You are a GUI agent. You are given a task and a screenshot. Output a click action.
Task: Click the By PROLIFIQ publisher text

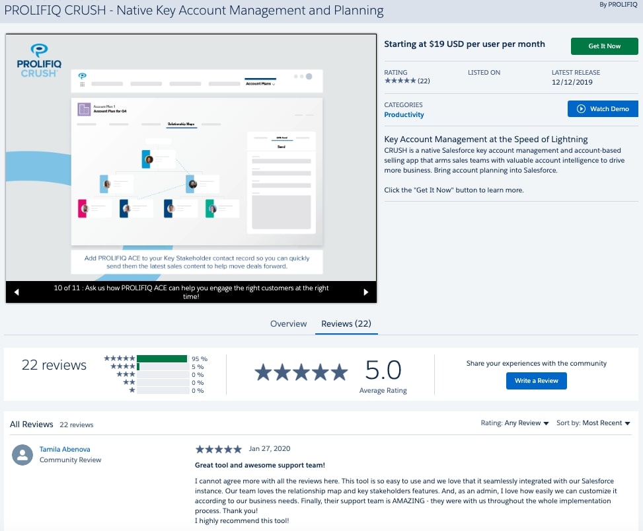click(x=619, y=5)
